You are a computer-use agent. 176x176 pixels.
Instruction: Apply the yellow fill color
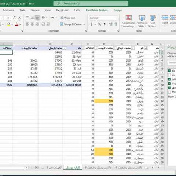[9, 24]
